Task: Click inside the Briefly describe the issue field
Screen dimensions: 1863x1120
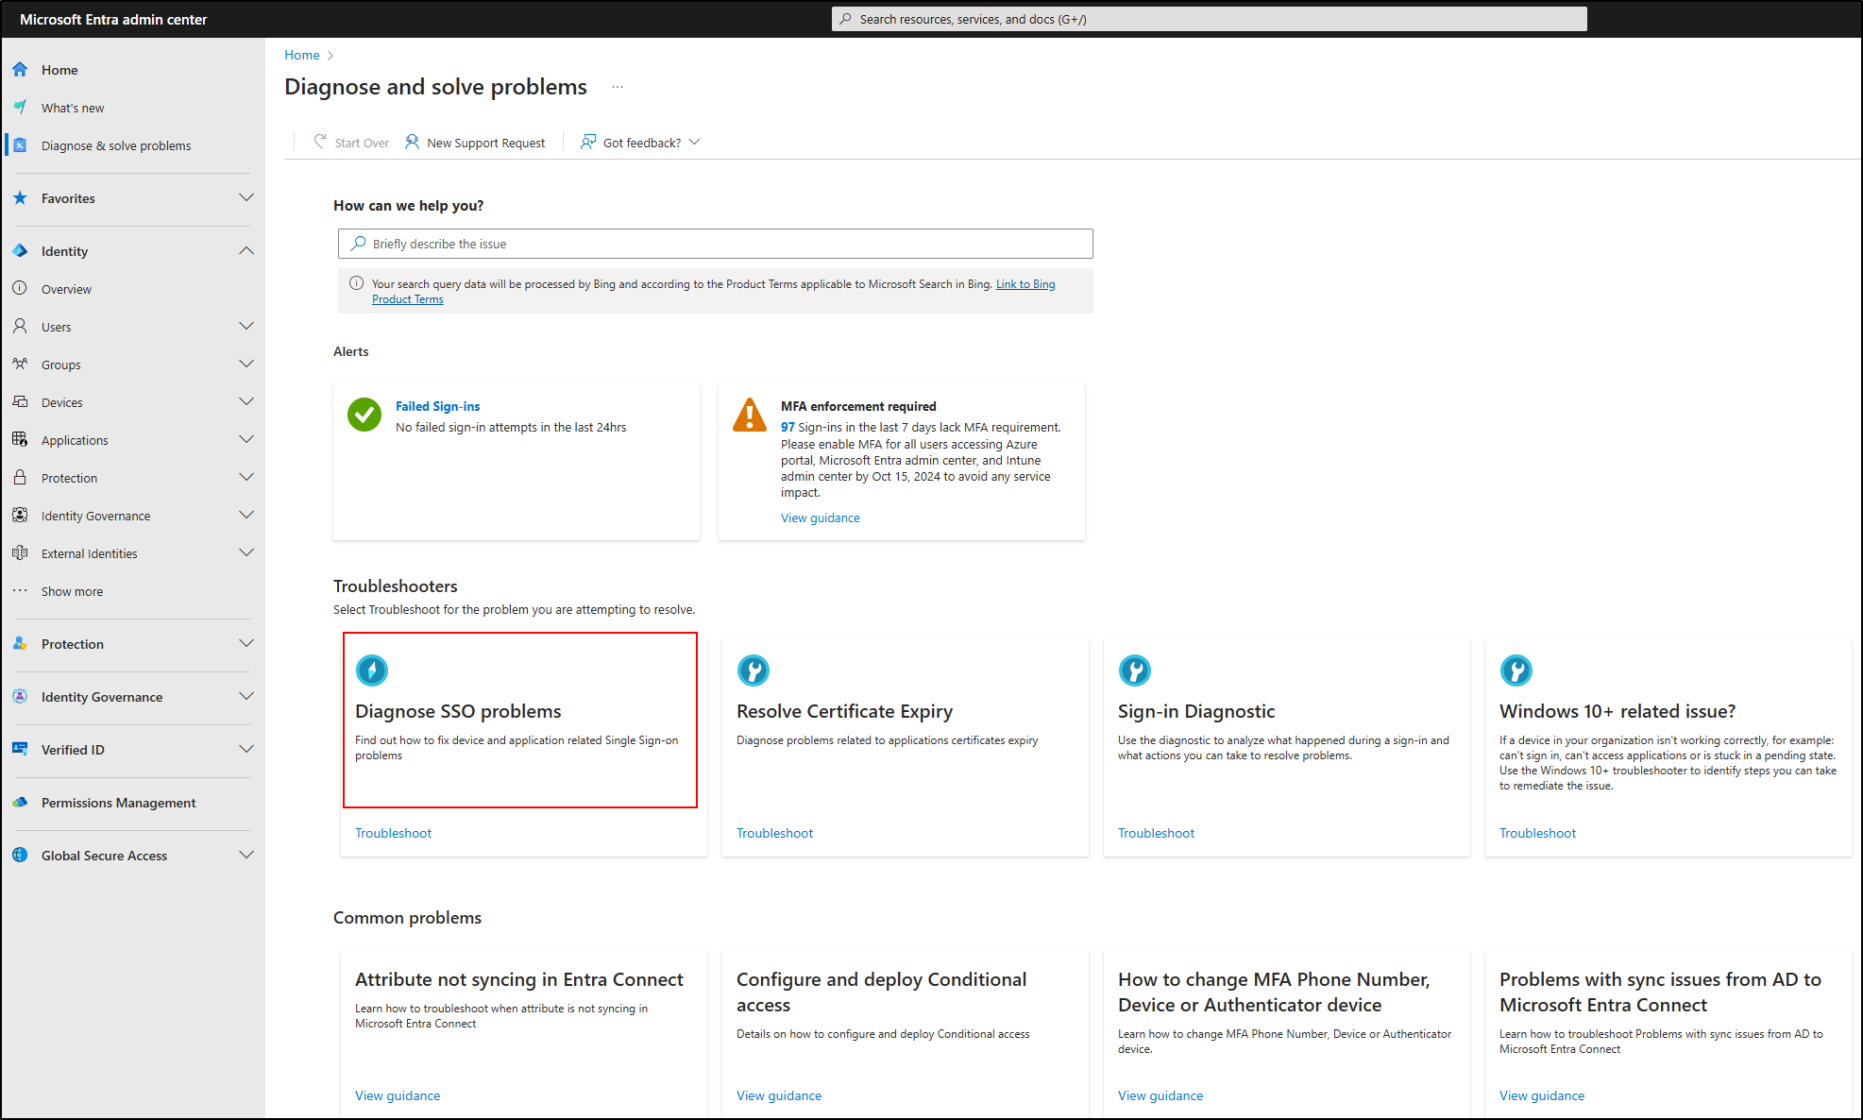Action: tap(715, 243)
